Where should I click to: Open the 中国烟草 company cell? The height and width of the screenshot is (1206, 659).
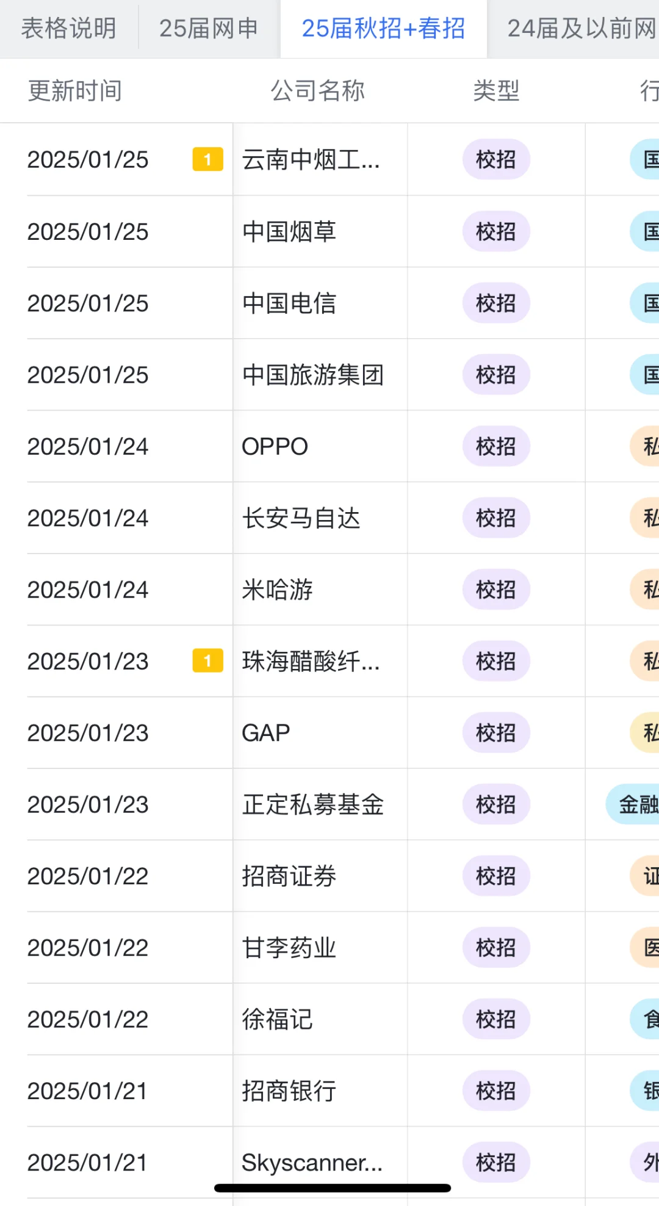tap(289, 231)
